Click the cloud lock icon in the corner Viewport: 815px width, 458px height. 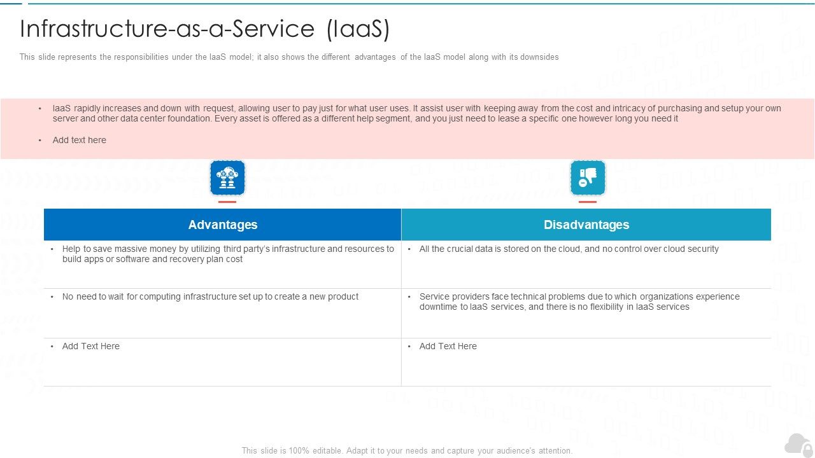coord(799,445)
